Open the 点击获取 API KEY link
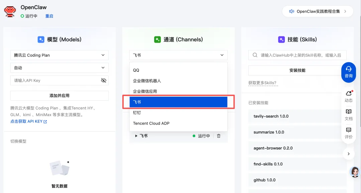This screenshot has height=193, width=361. point(28,121)
